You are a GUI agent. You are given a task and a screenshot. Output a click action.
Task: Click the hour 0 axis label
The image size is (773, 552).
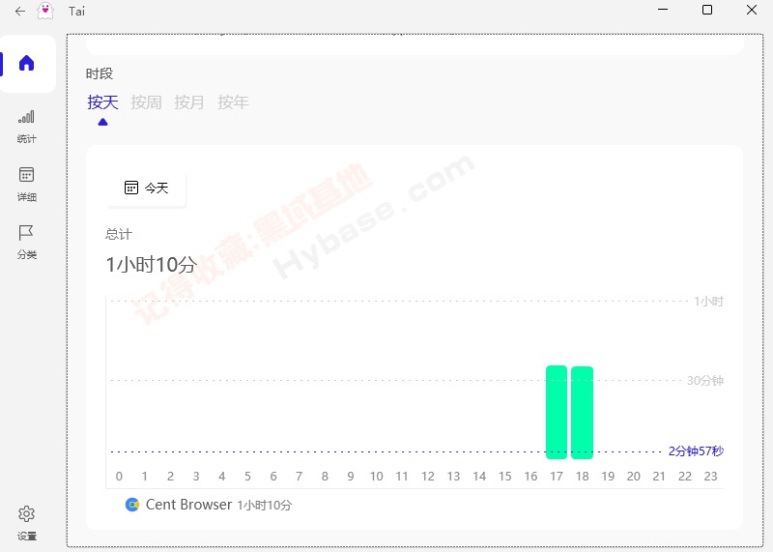(x=119, y=476)
